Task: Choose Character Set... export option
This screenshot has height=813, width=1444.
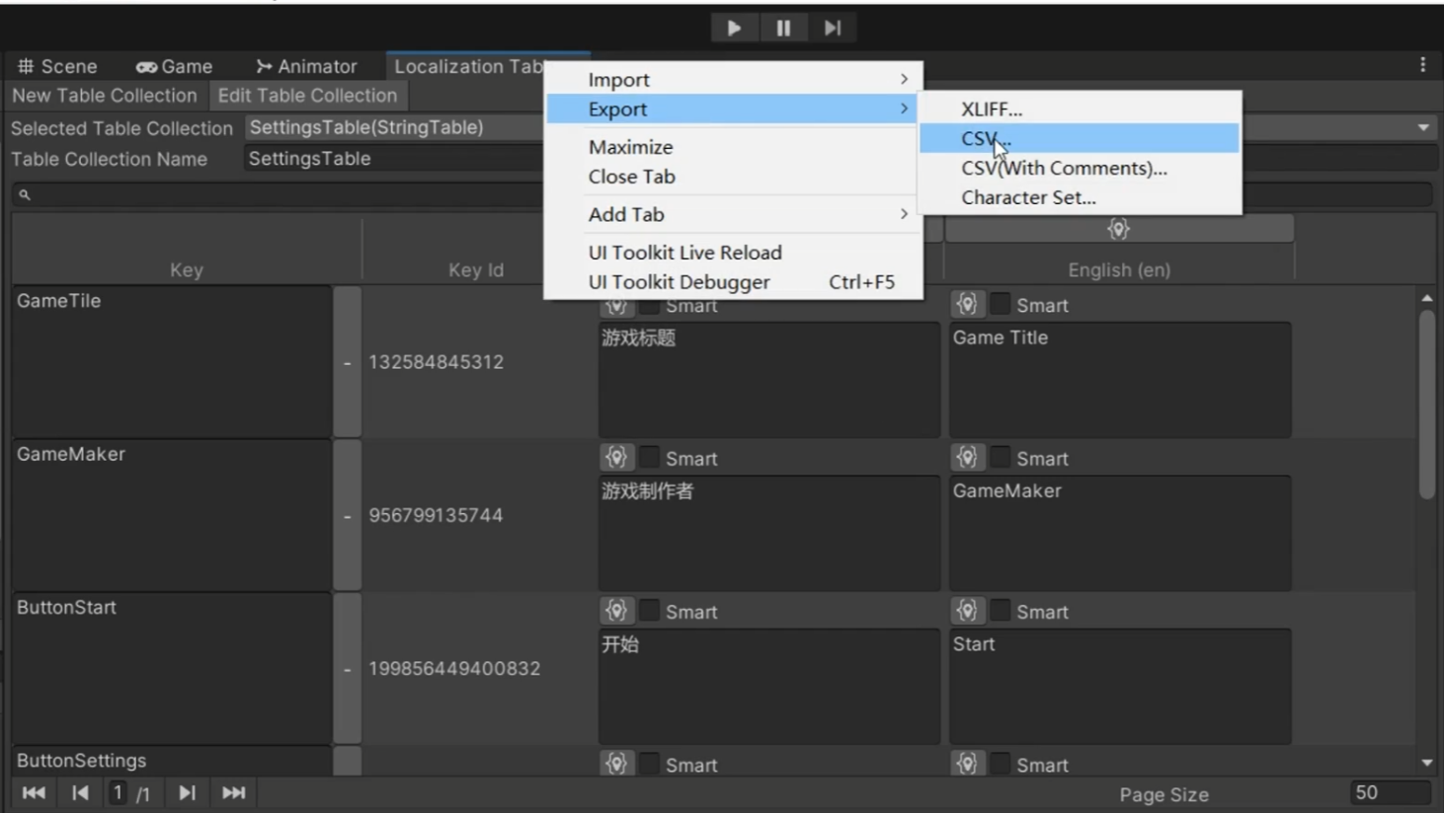Action: coord(1080,197)
